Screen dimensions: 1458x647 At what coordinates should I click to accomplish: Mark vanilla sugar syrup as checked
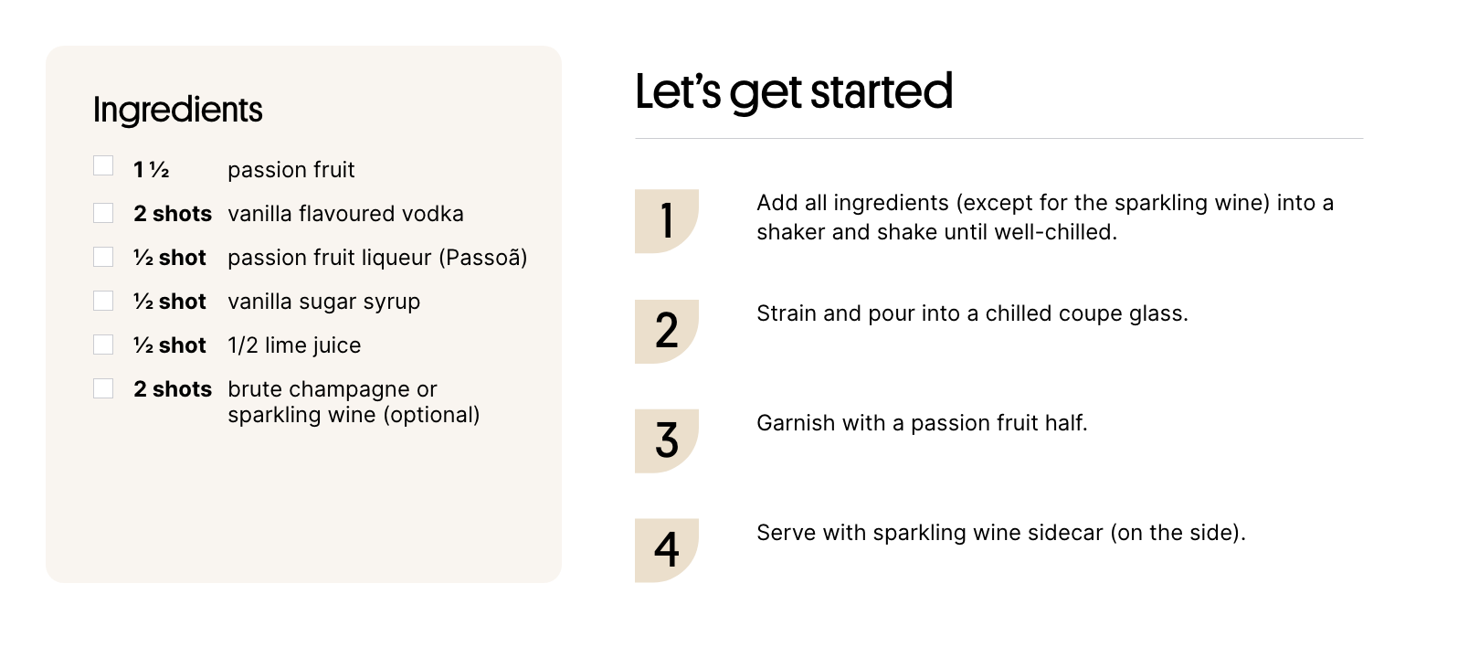coord(103,301)
